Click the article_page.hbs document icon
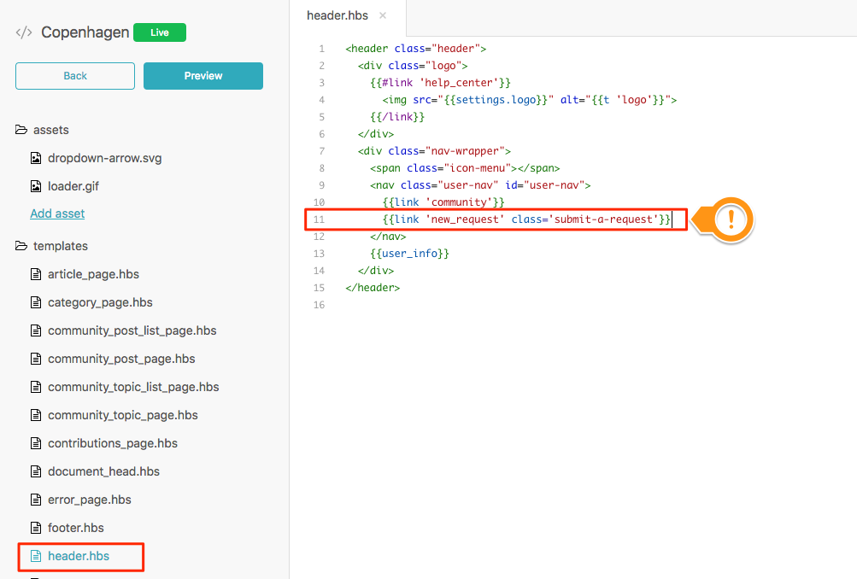The width and height of the screenshot is (857, 579). (x=36, y=274)
